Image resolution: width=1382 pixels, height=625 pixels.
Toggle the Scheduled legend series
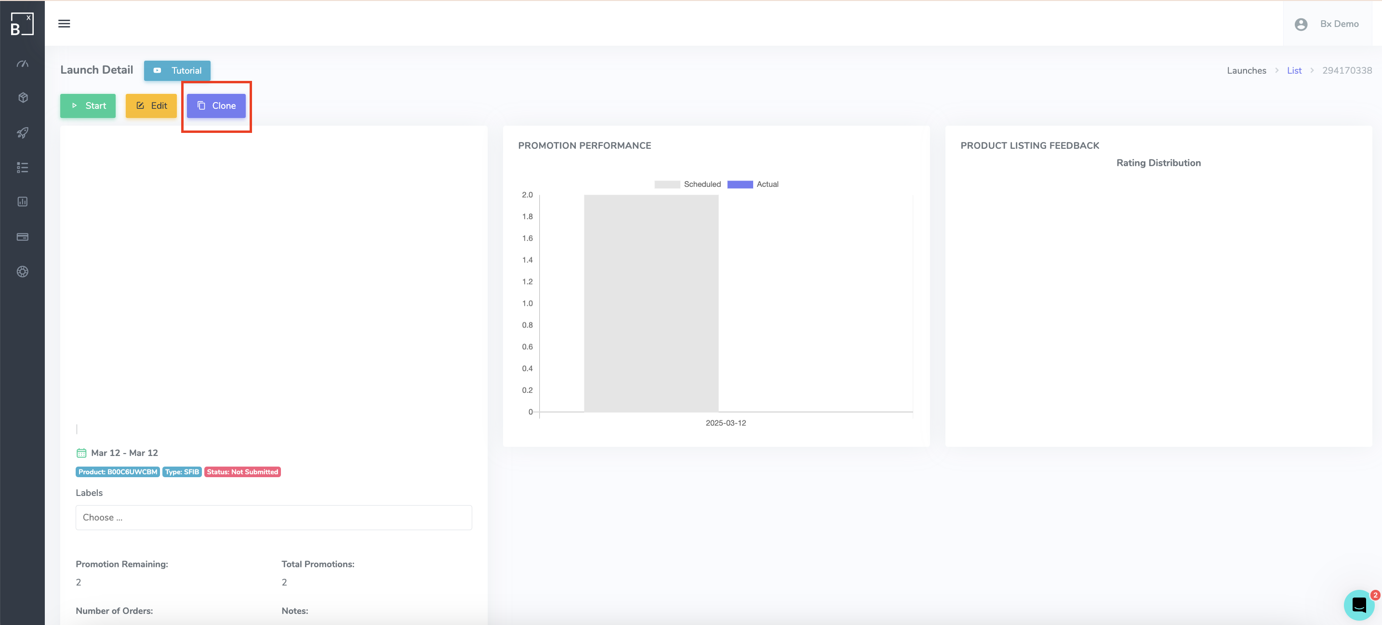pos(687,184)
